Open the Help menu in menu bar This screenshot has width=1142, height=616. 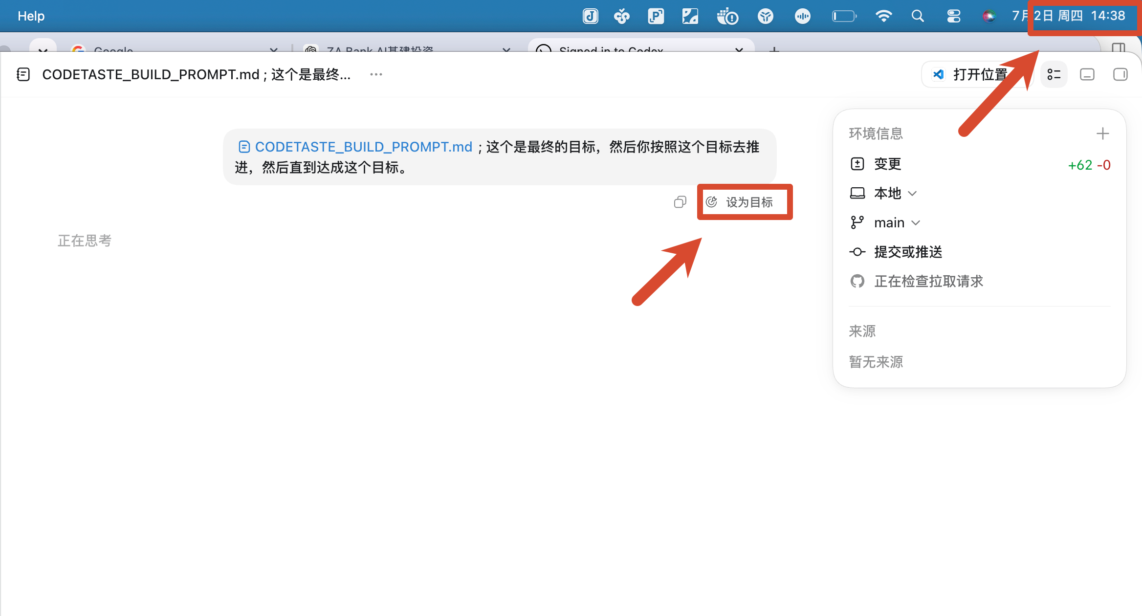click(31, 16)
